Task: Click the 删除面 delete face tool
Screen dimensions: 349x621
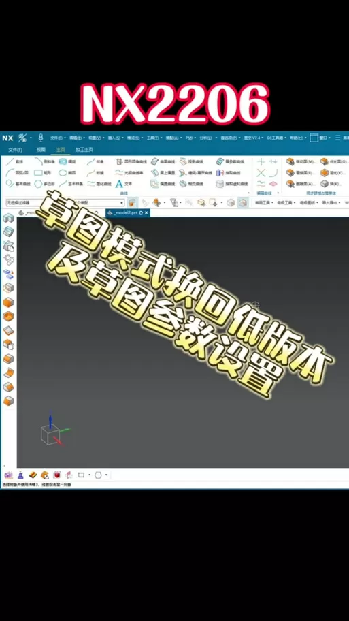Action: point(301,184)
